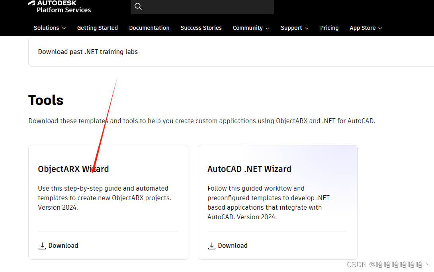Expand the Community dropdown menu
Image resolution: width=434 pixels, height=272 pixels.
coord(251,28)
